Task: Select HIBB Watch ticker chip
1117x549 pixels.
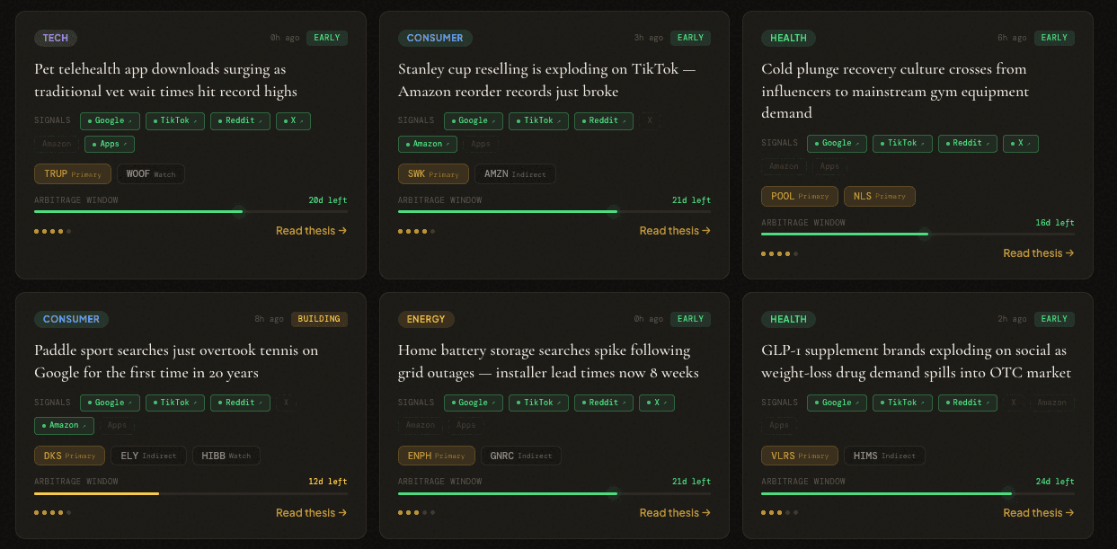Action: point(226,456)
